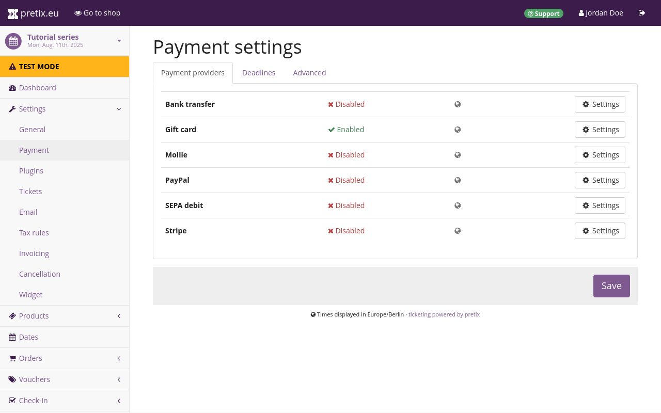The height and width of the screenshot is (413, 661).
Task: Click the Orders shopping cart icon
Action: (x=12, y=358)
